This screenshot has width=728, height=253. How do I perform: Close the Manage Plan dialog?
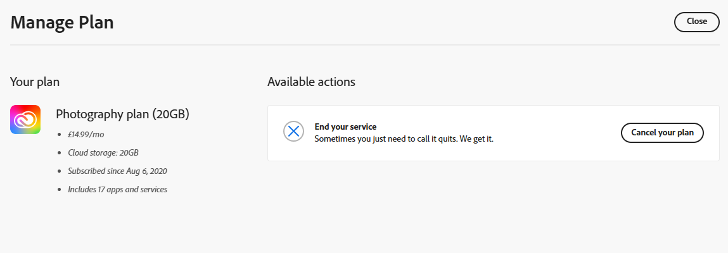coord(696,22)
